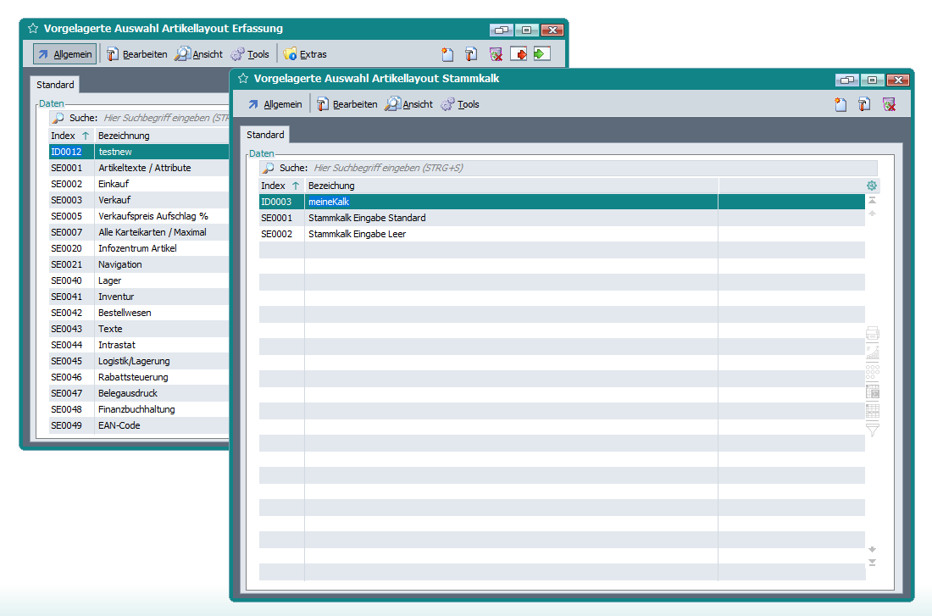Viewport: 932px width, 616px height.
Task: Click the new record icon in Stammkalk window
Action: tap(840, 104)
